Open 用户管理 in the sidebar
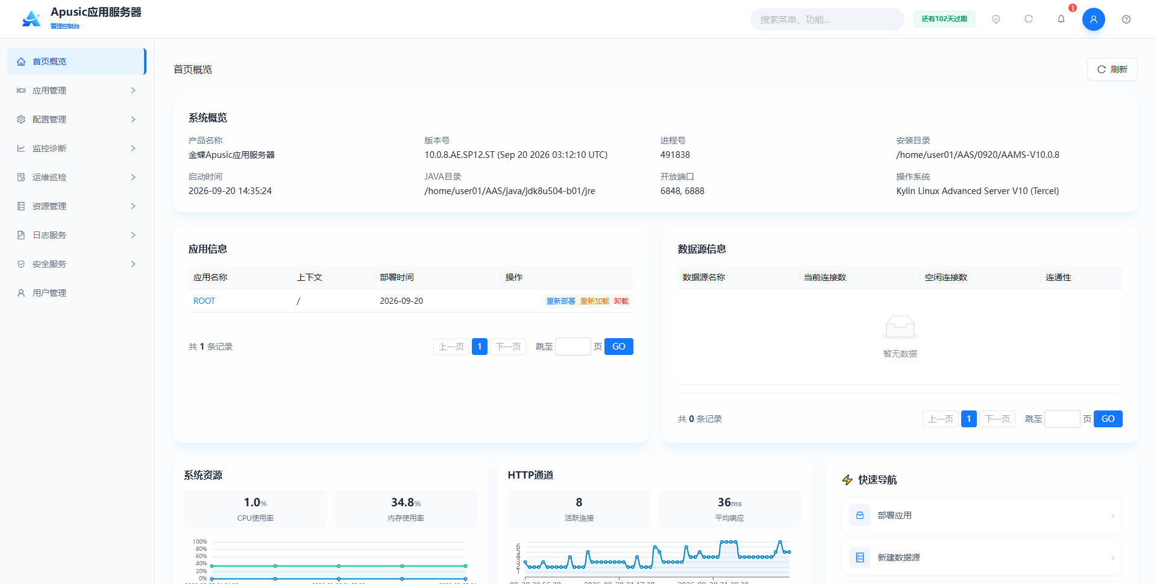This screenshot has width=1157, height=584. tap(77, 293)
